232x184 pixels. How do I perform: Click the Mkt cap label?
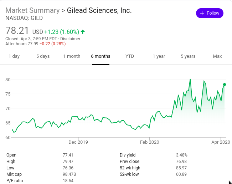(x=14, y=174)
